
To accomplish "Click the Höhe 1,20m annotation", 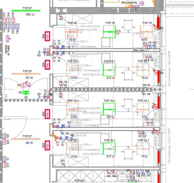I will (138, 50).
